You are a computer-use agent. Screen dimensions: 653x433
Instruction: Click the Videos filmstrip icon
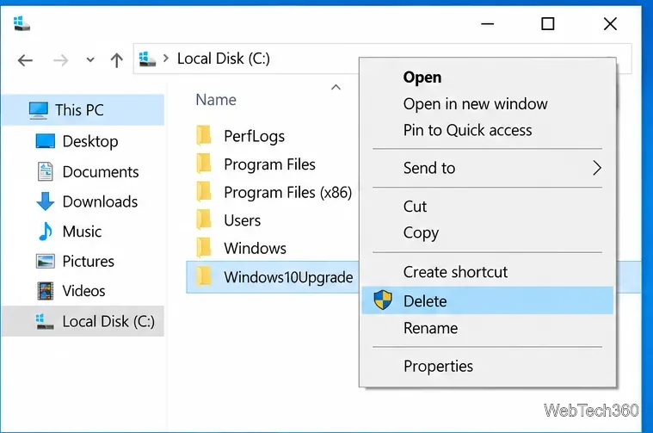(46, 291)
